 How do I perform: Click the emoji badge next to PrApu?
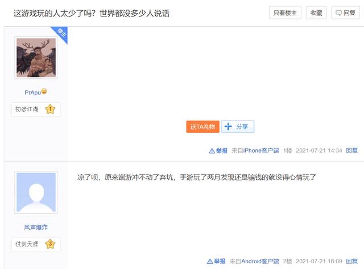tap(44, 91)
